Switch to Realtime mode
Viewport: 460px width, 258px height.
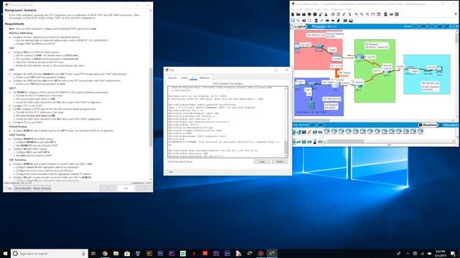tap(428, 125)
